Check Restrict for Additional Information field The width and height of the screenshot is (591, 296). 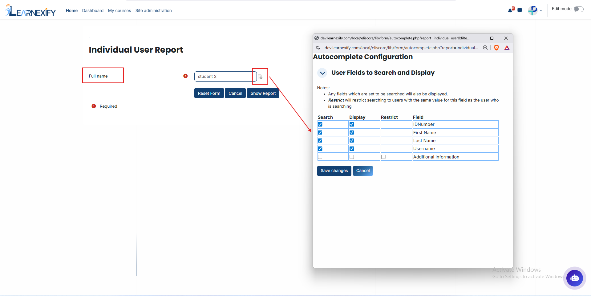[x=383, y=157]
